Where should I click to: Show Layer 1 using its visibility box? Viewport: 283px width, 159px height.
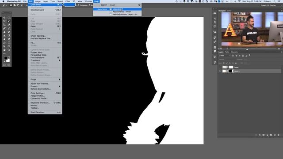click(220, 67)
